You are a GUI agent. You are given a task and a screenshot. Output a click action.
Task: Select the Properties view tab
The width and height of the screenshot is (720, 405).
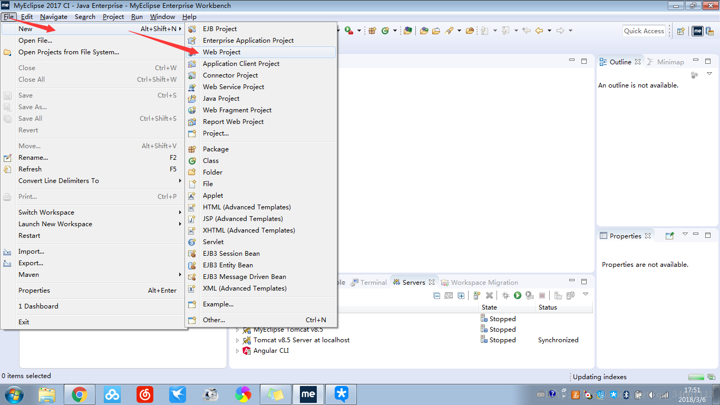(625, 236)
